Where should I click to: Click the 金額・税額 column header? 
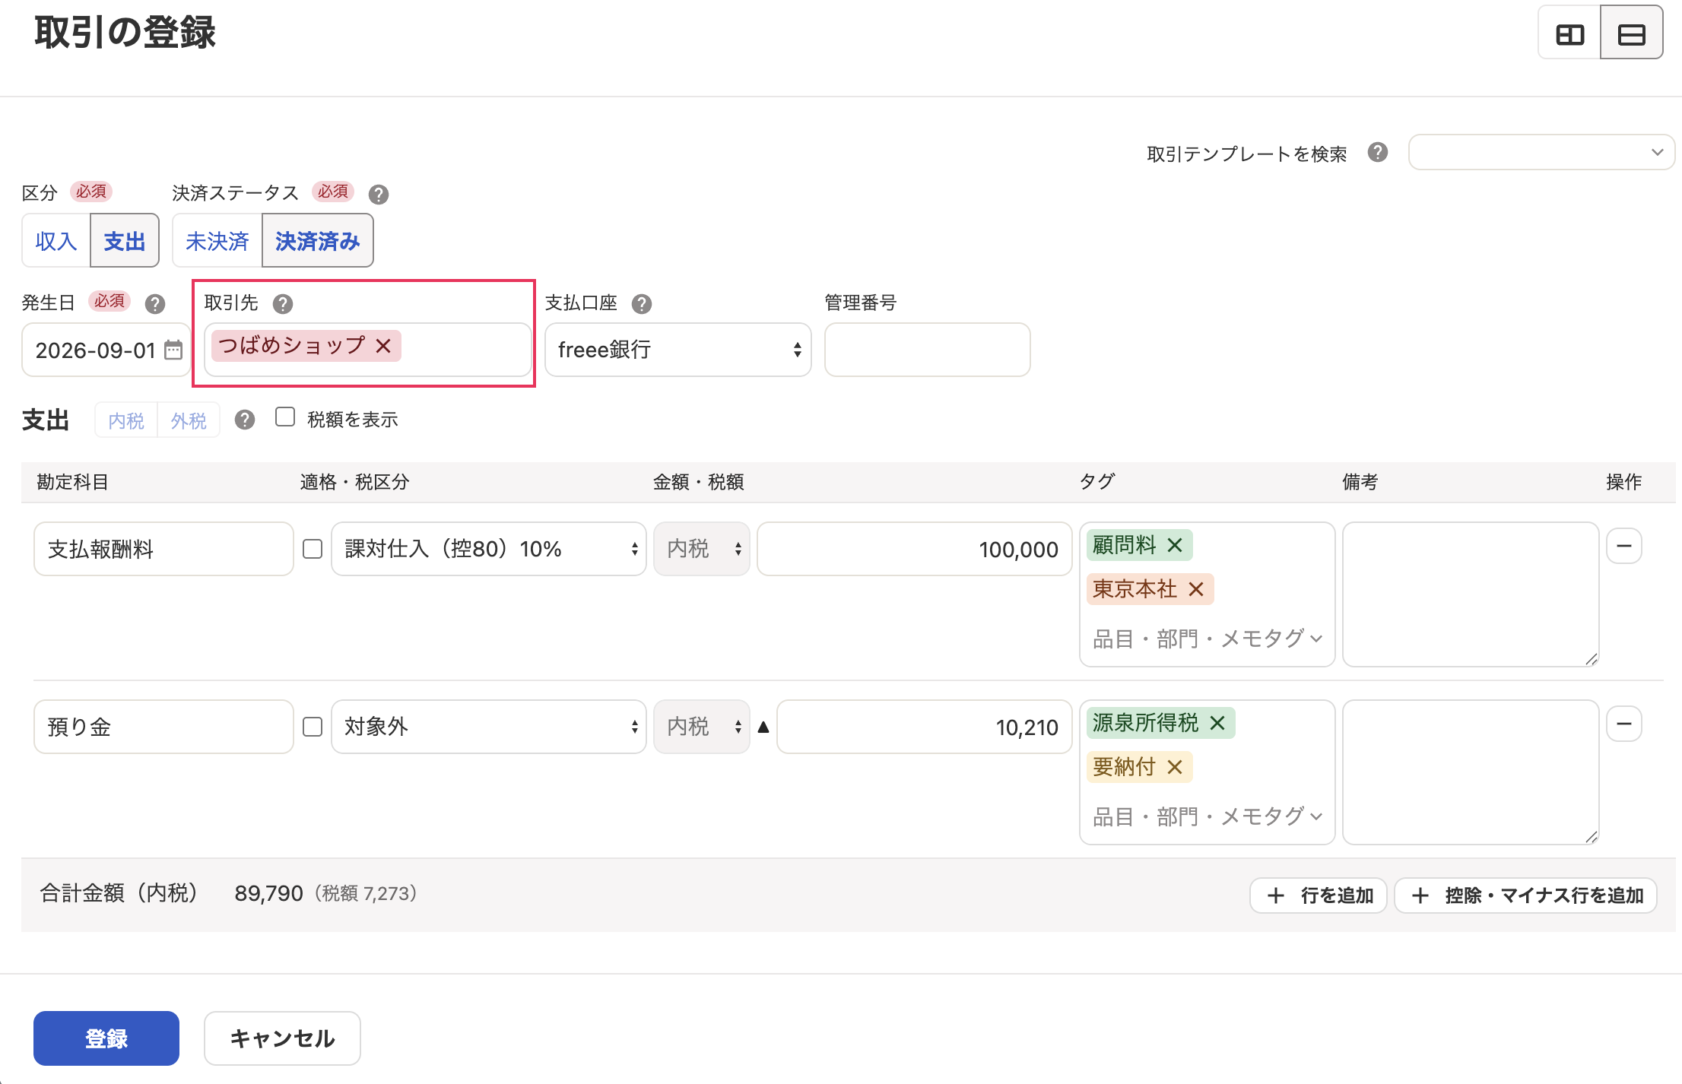click(x=699, y=482)
